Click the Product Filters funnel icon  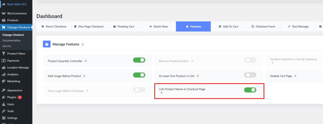point(3,54)
